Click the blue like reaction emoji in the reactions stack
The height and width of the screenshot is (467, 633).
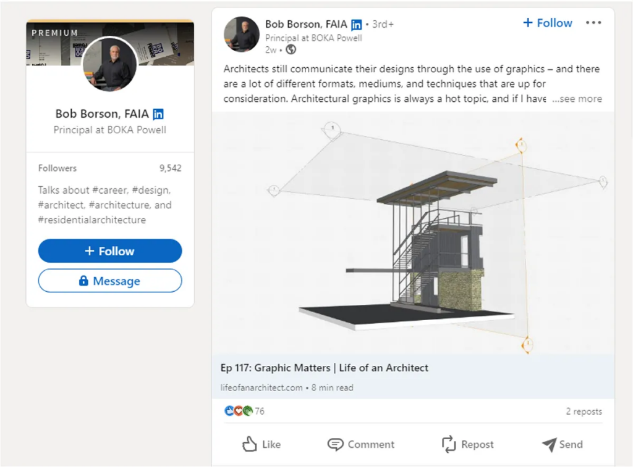pyautogui.click(x=229, y=411)
